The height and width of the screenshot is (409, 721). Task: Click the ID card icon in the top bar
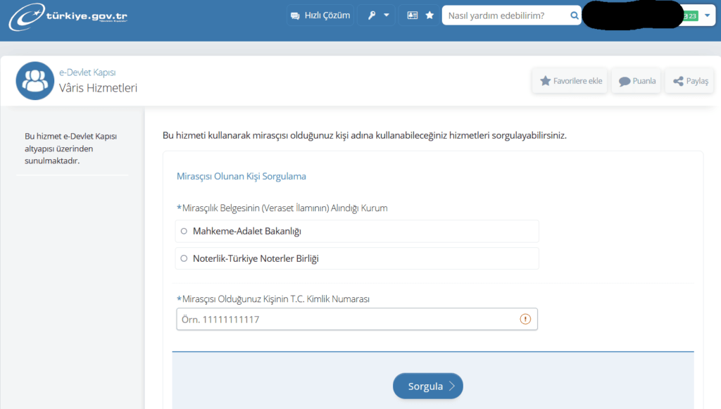pyautogui.click(x=412, y=14)
